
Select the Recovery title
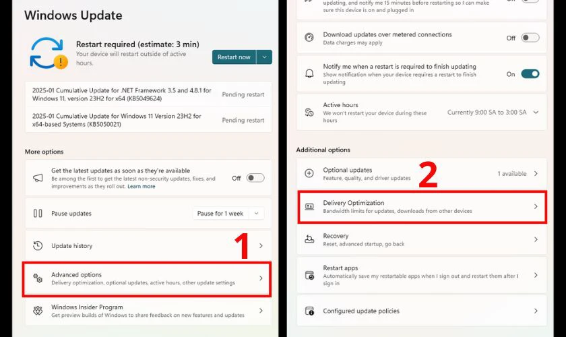click(x=336, y=236)
